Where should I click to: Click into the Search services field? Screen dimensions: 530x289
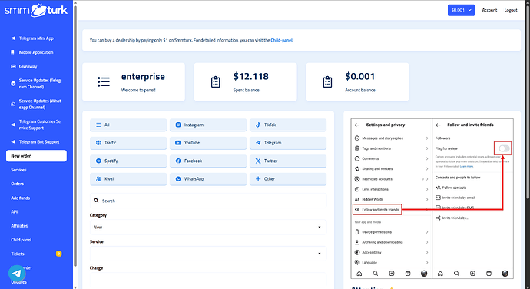pos(208,201)
